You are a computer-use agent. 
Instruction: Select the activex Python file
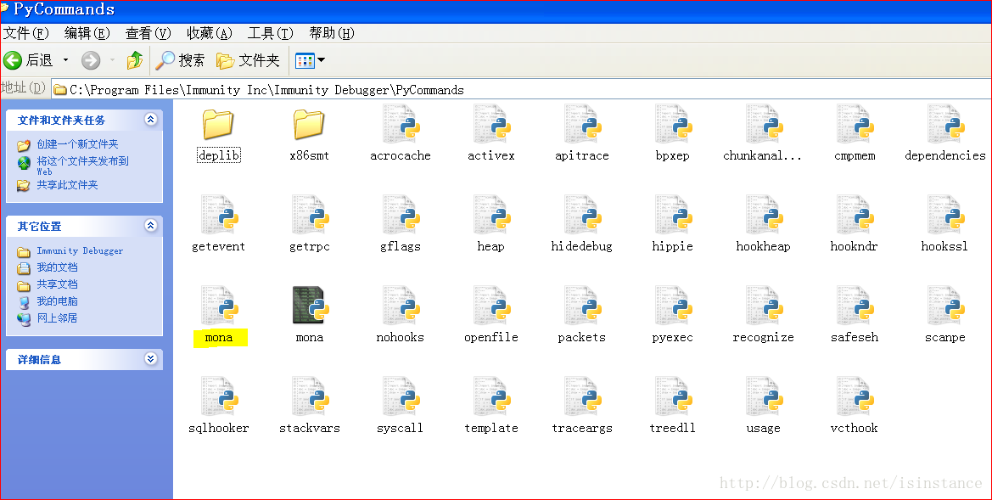click(x=491, y=125)
